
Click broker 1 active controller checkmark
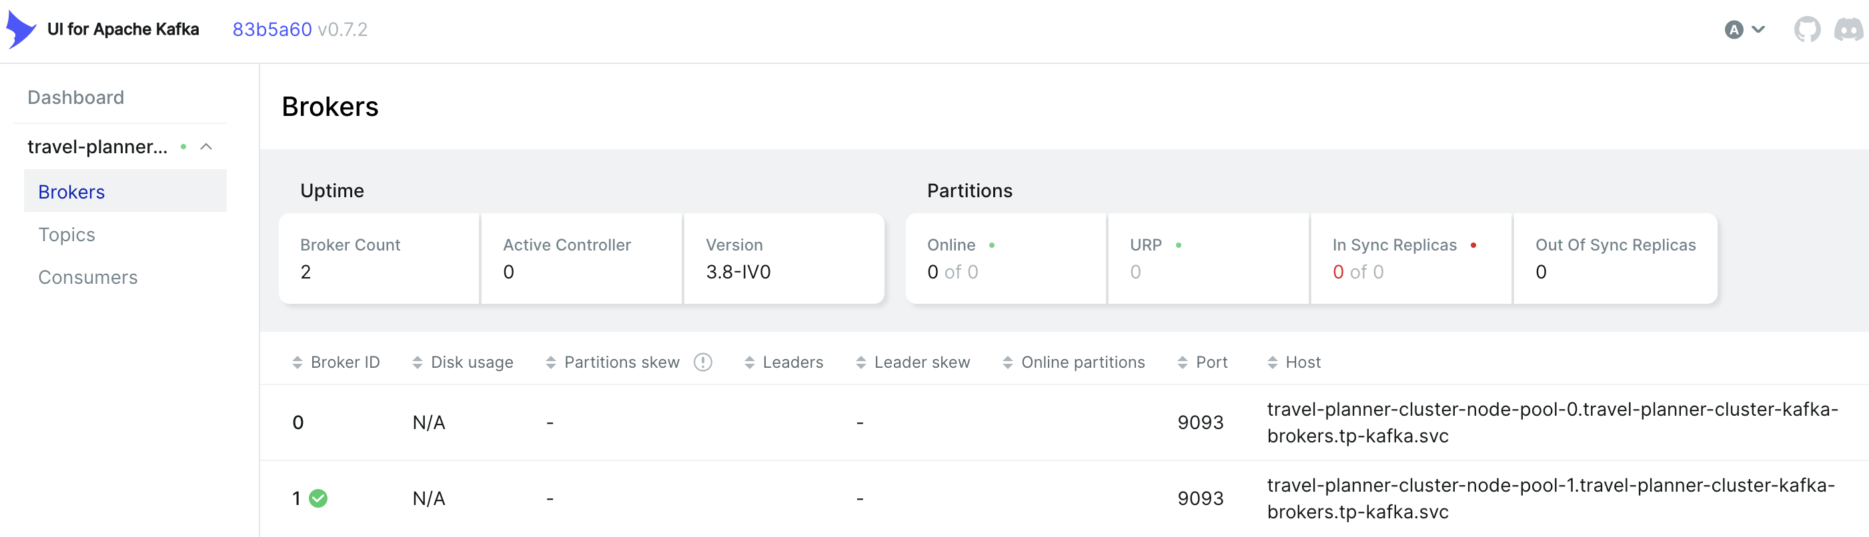click(318, 498)
